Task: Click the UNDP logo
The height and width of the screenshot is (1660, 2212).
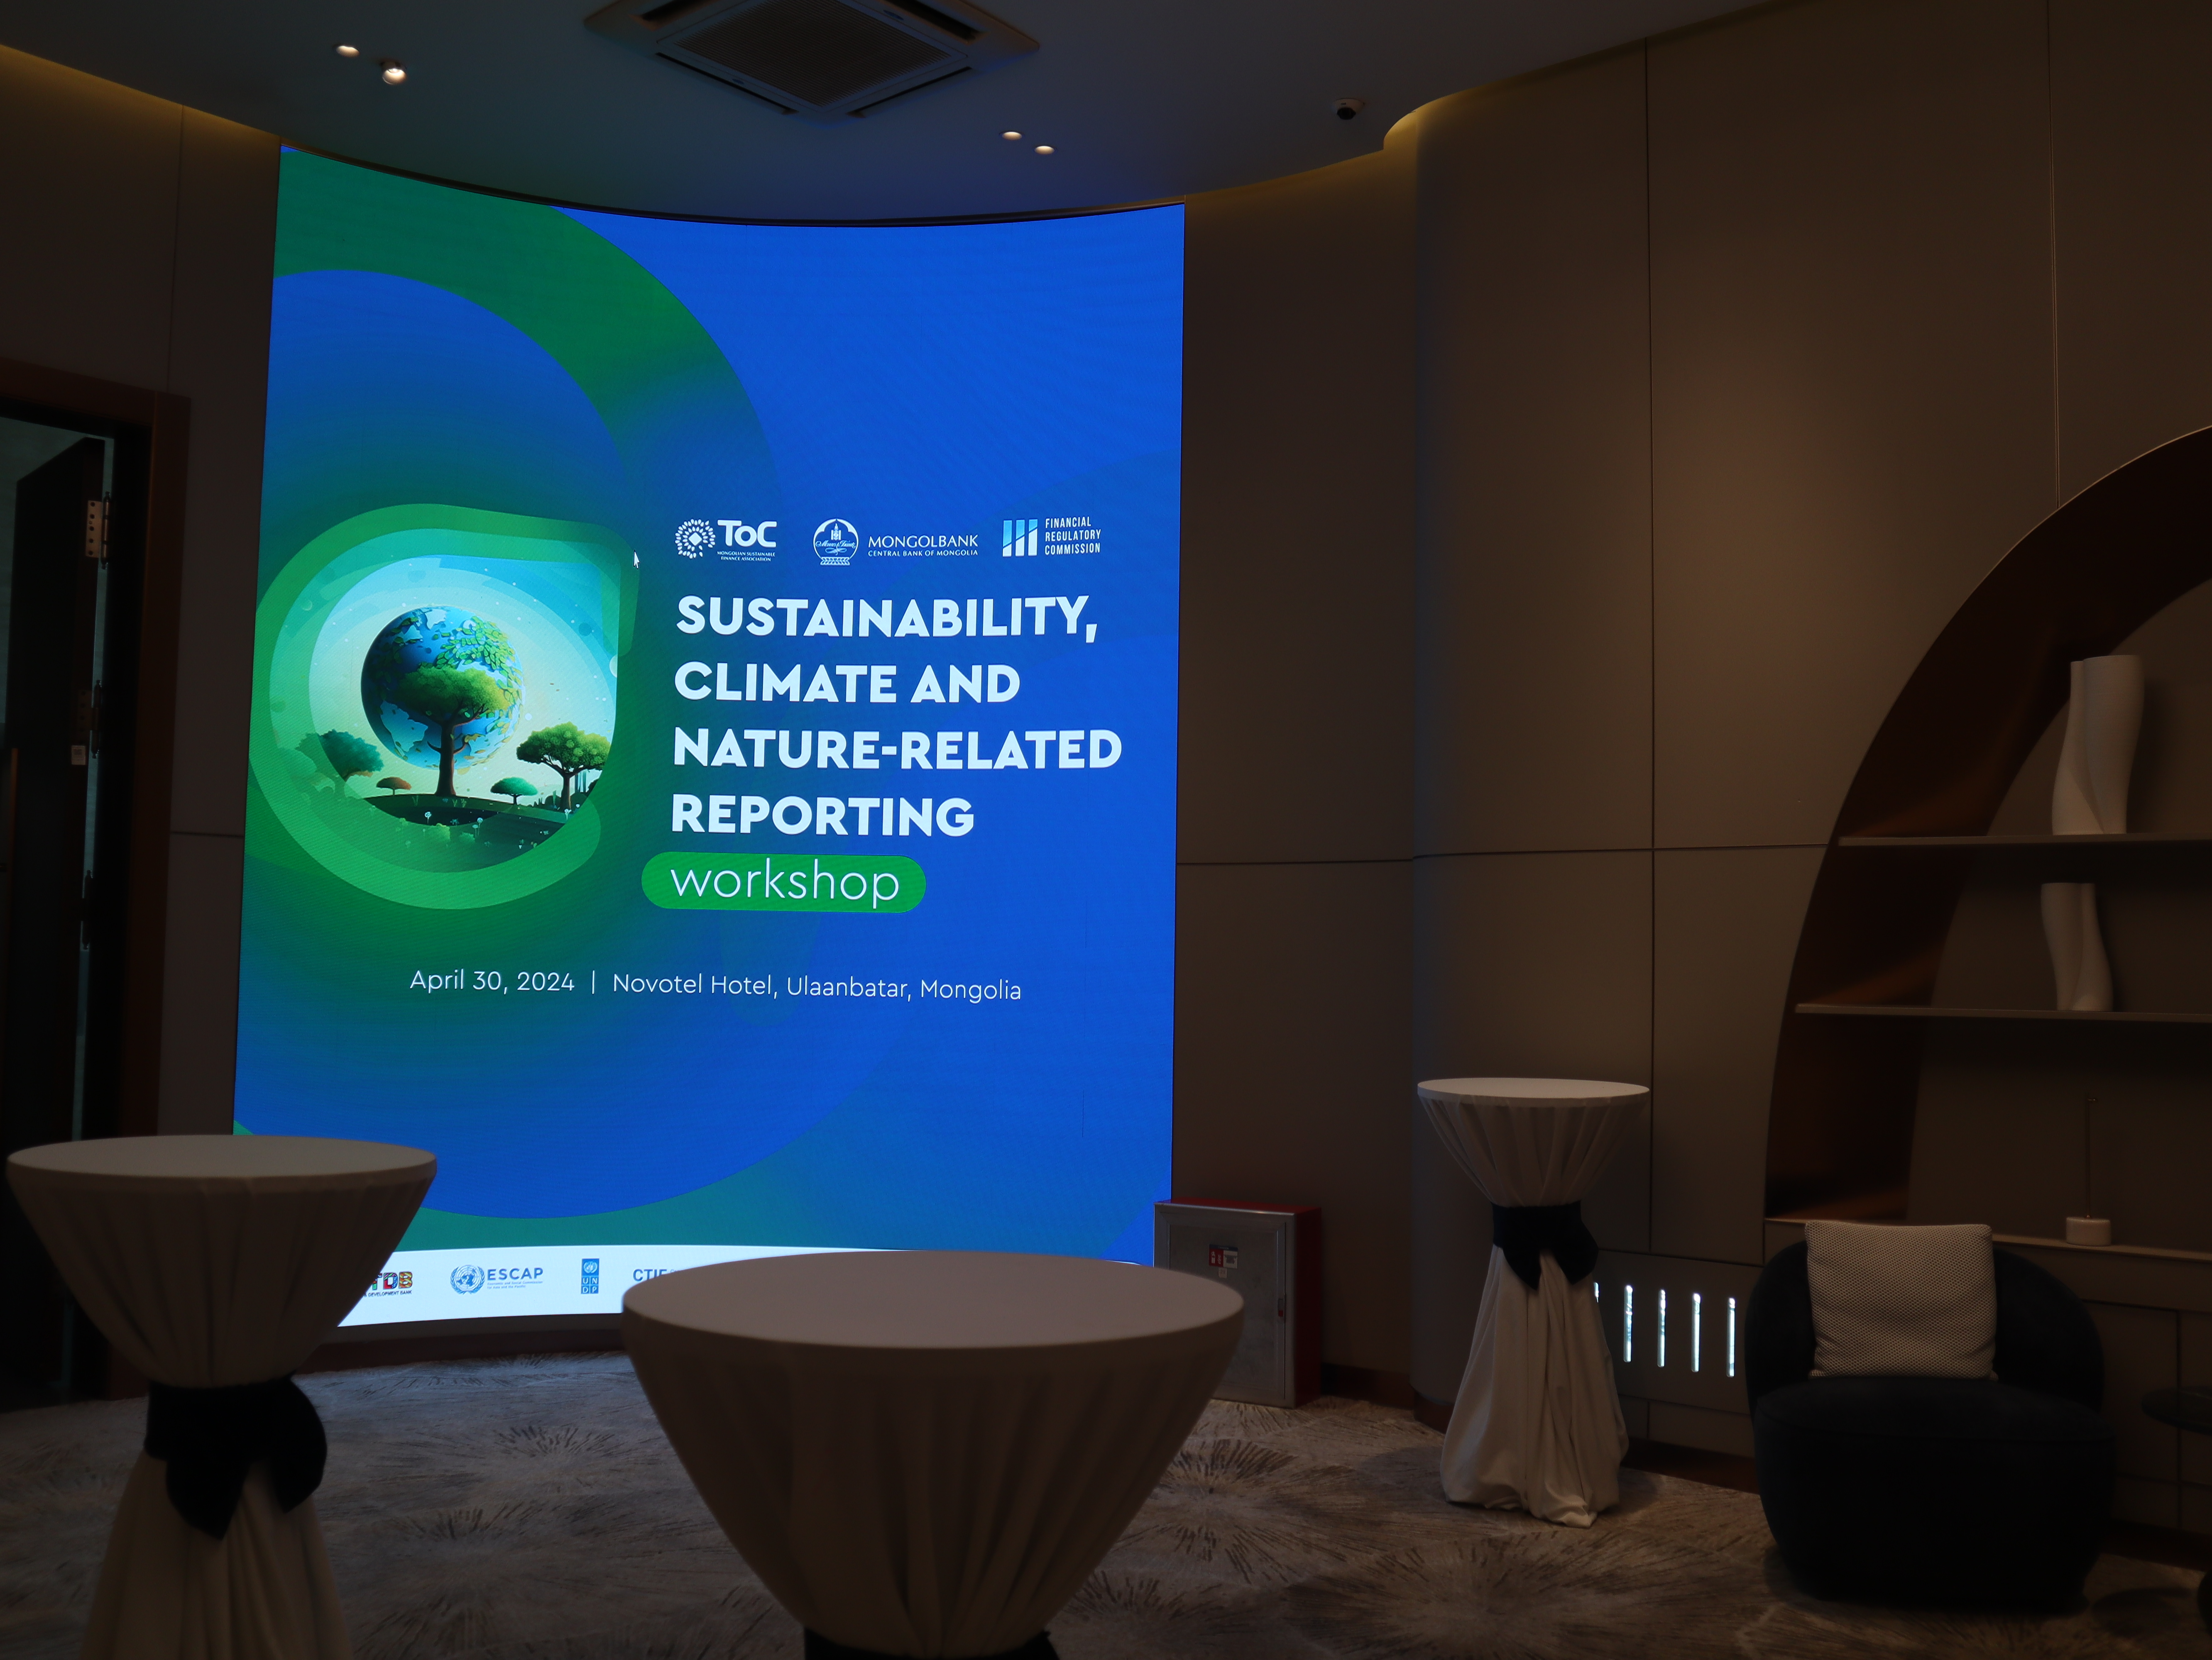Action: [x=590, y=1276]
